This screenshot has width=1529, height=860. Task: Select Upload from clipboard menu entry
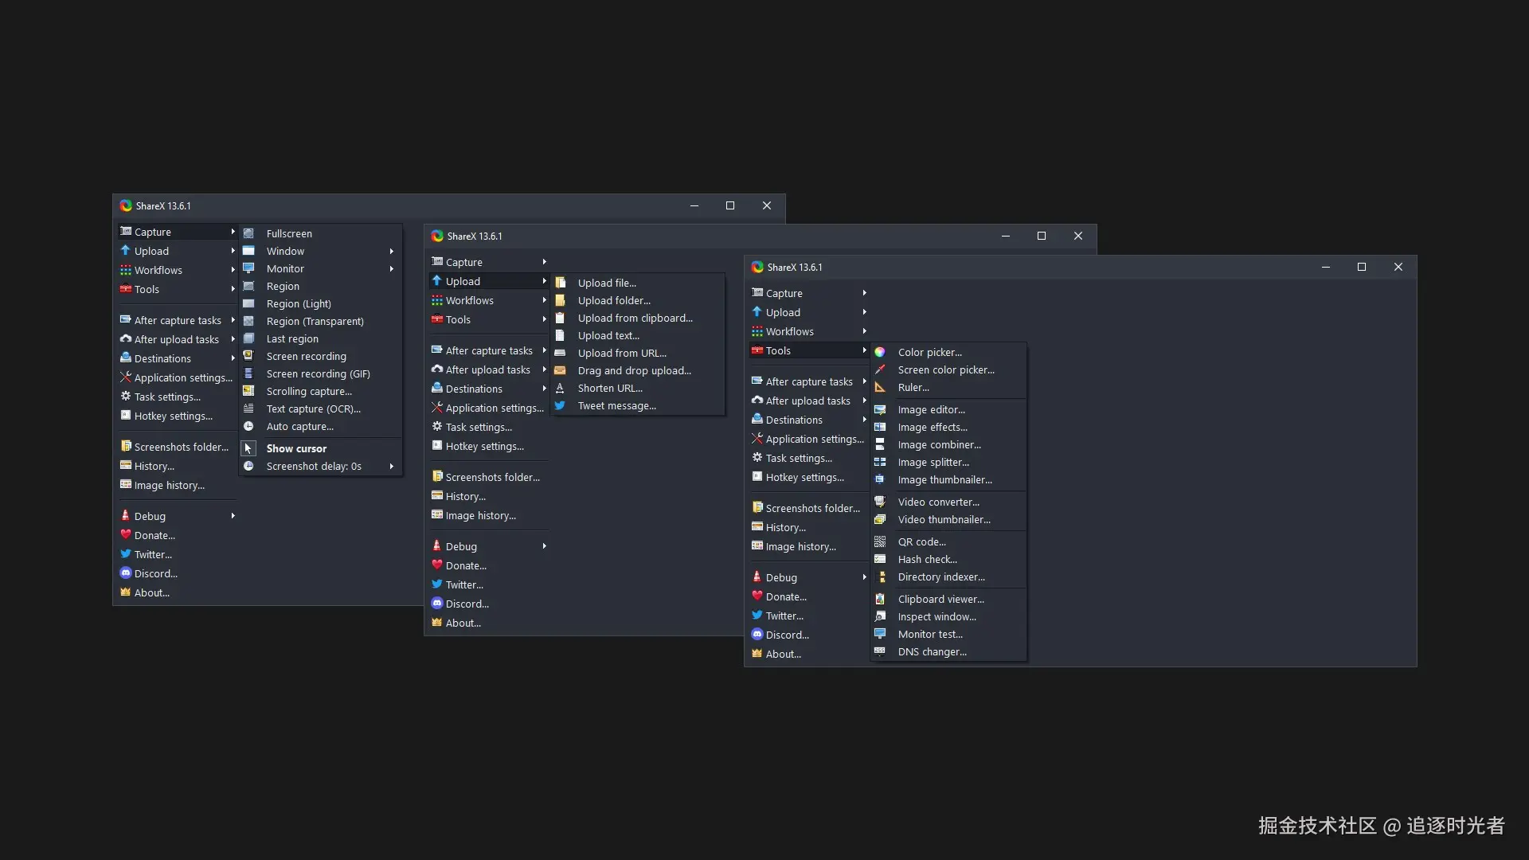635,318
